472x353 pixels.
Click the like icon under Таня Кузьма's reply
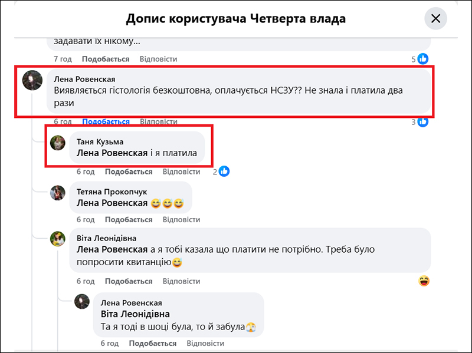(x=224, y=171)
